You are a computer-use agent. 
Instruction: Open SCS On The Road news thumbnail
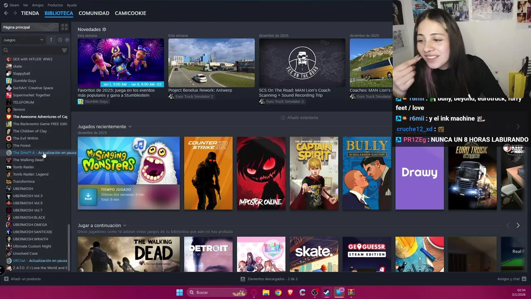point(302,63)
